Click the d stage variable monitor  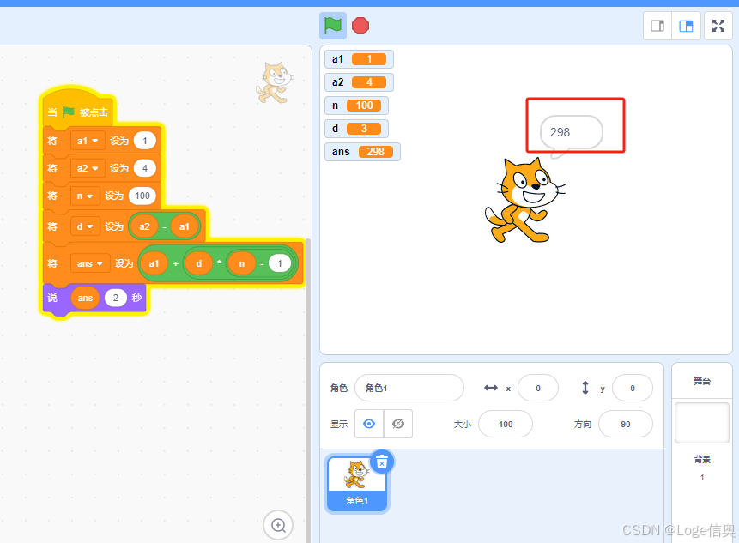tap(356, 129)
